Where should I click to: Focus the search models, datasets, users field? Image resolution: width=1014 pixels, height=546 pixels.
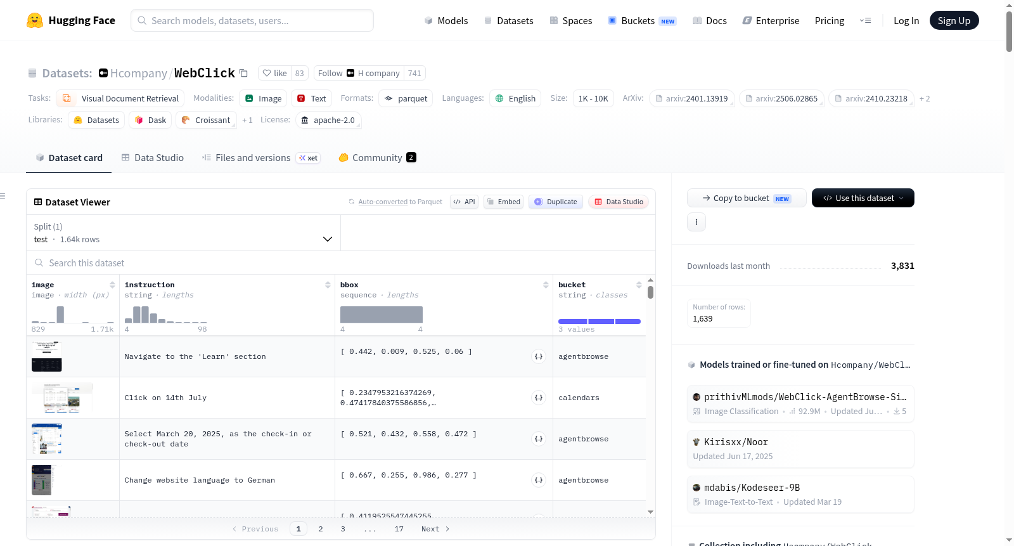tap(252, 20)
